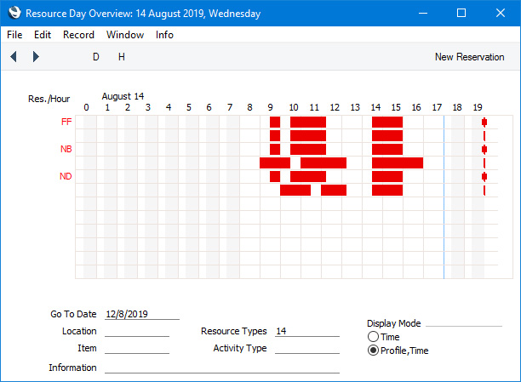Select the ND resource label

point(66,176)
